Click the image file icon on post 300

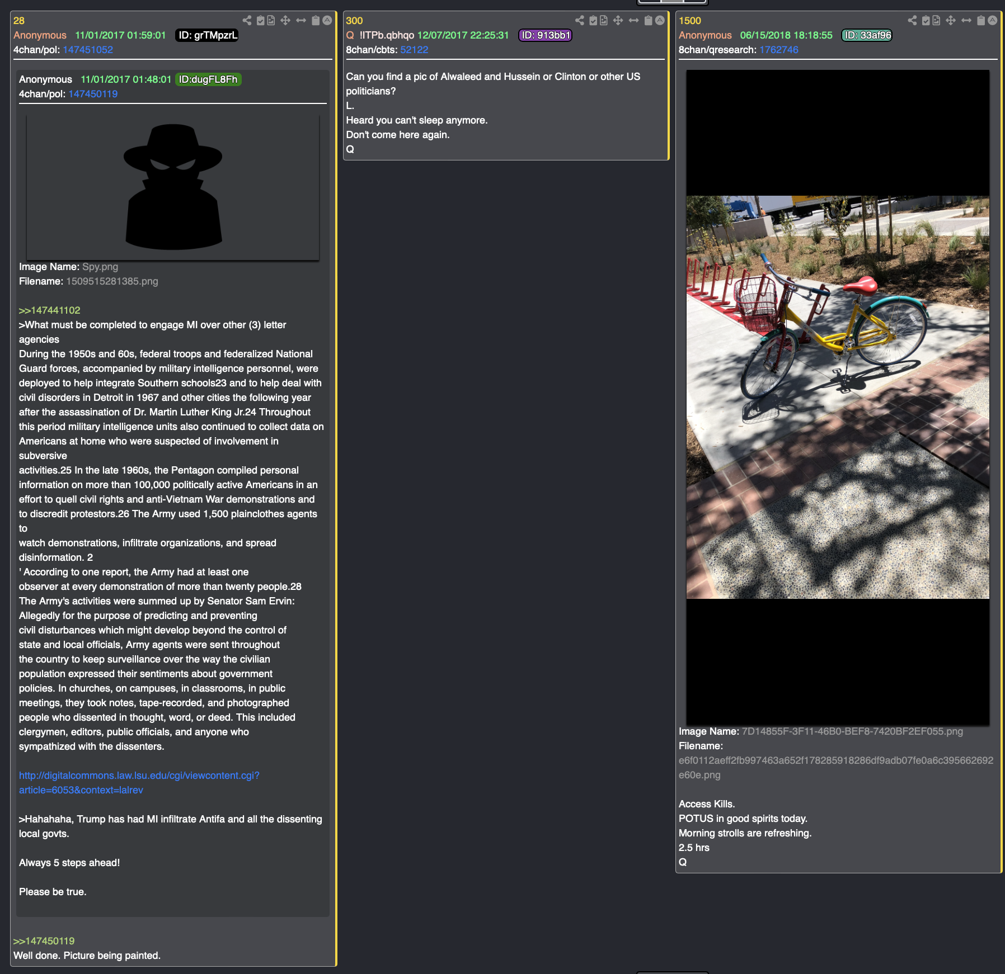(x=604, y=21)
